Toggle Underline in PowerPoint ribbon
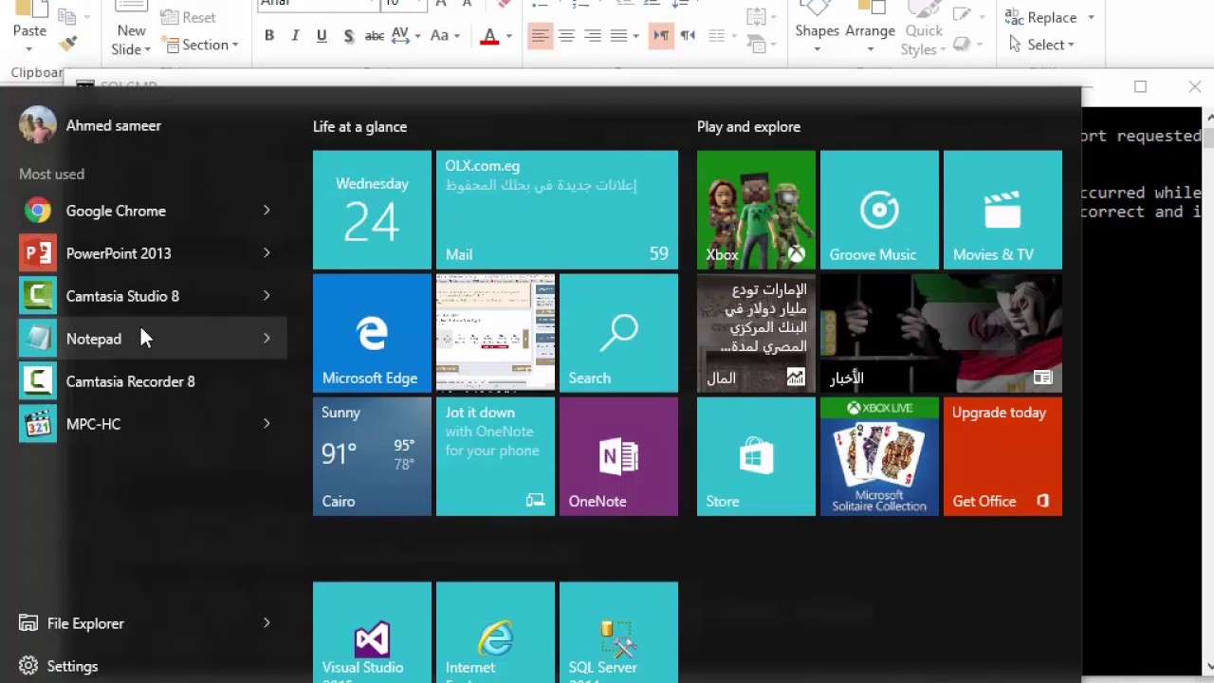The width and height of the screenshot is (1214, 683). click(x=322, y=36)
